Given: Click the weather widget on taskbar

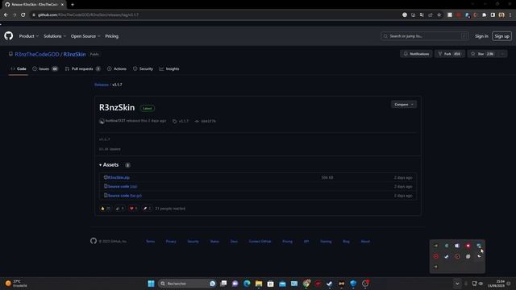Looking at the screenshot, I should [x=16, y=284].
